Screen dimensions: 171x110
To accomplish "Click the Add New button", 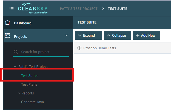I will coord(146,35).
